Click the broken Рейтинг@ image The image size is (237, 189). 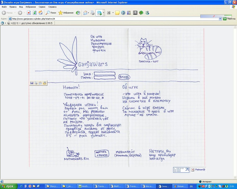pyautogui.click(x=198, y=170)
